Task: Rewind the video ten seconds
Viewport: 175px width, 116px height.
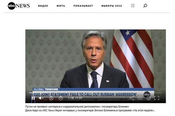Action: [51, 98]
